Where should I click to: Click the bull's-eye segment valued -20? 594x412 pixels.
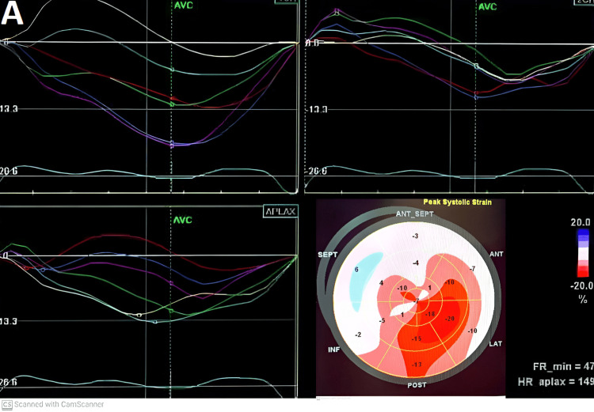[449, 319]
